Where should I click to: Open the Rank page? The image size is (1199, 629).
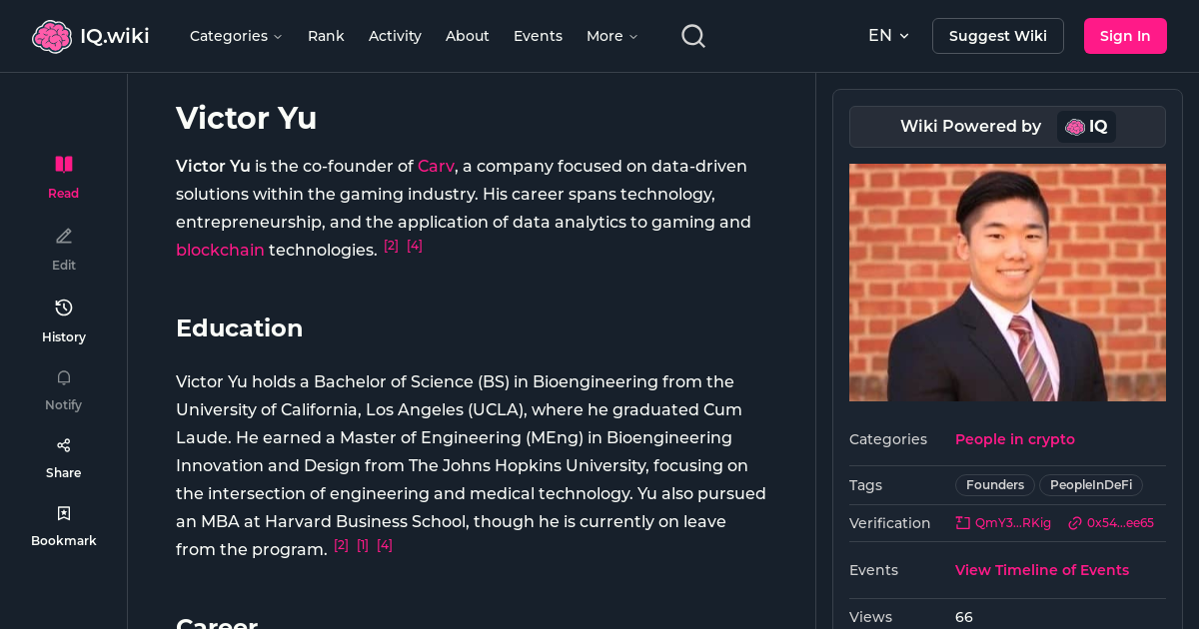pyautogui.click(x=326, y=35)
